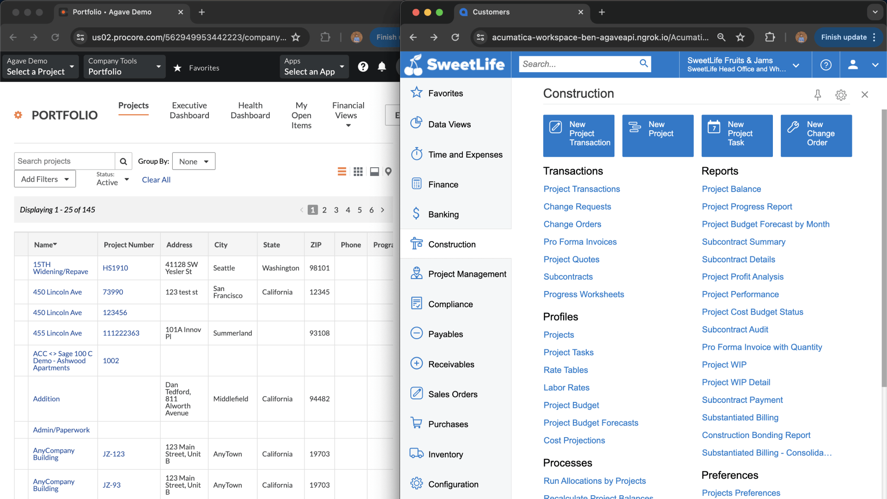Image resolution: width=887 pixels, height=499 pixels.
Task: Open the Acumatica user profile icon
Action: [853, 65]
